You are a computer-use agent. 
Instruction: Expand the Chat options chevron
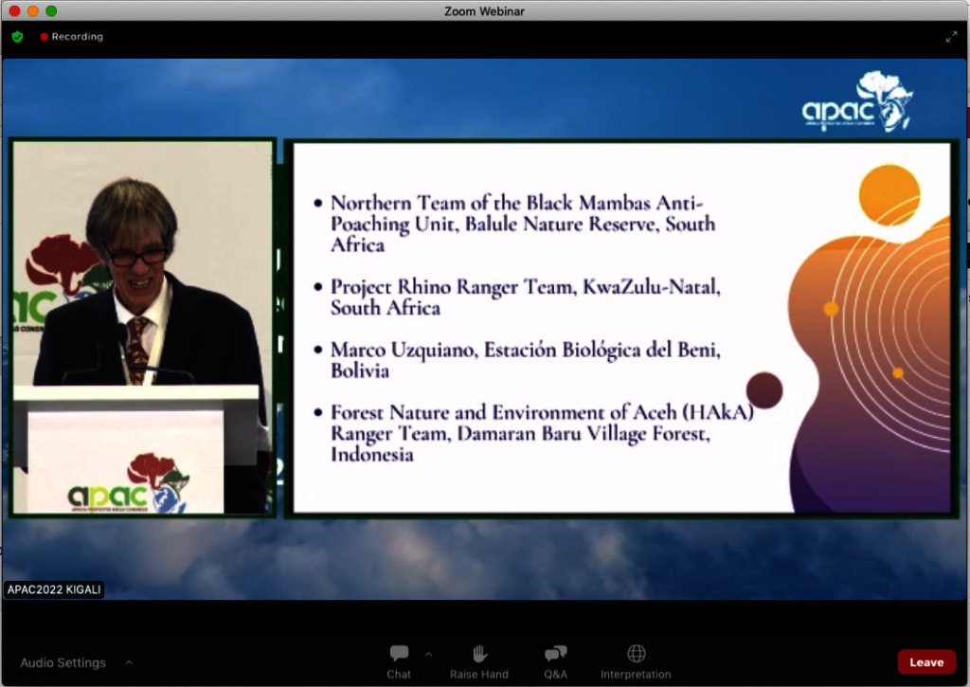(x=429, y=654)
